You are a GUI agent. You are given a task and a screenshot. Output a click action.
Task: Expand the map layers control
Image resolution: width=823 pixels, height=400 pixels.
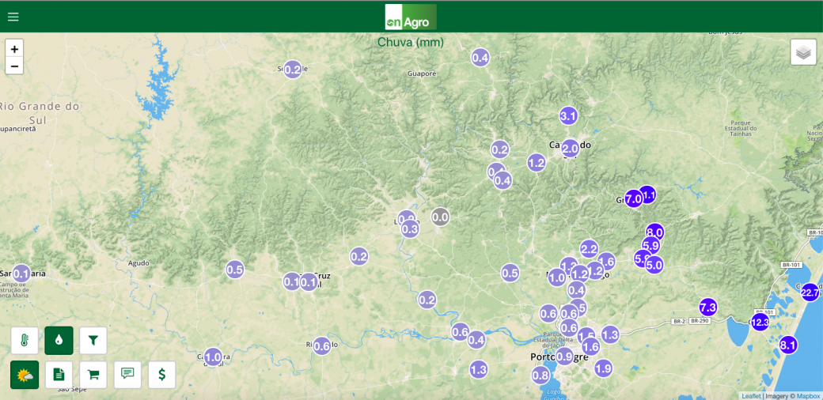click(x=803, y=52)
